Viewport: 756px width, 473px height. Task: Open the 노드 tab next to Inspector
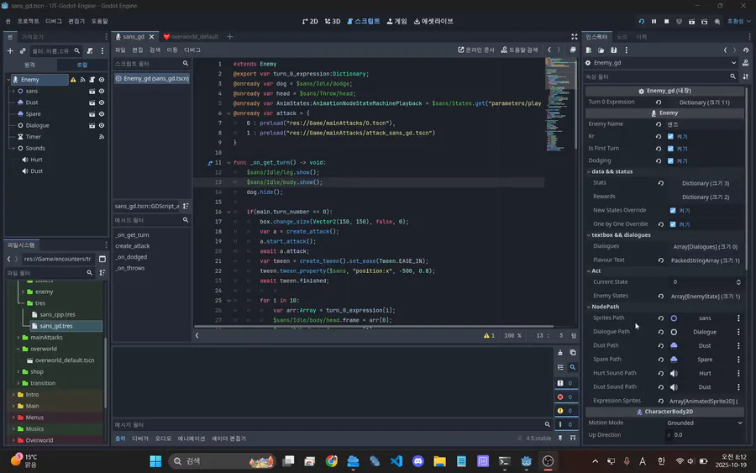point(622,37)
